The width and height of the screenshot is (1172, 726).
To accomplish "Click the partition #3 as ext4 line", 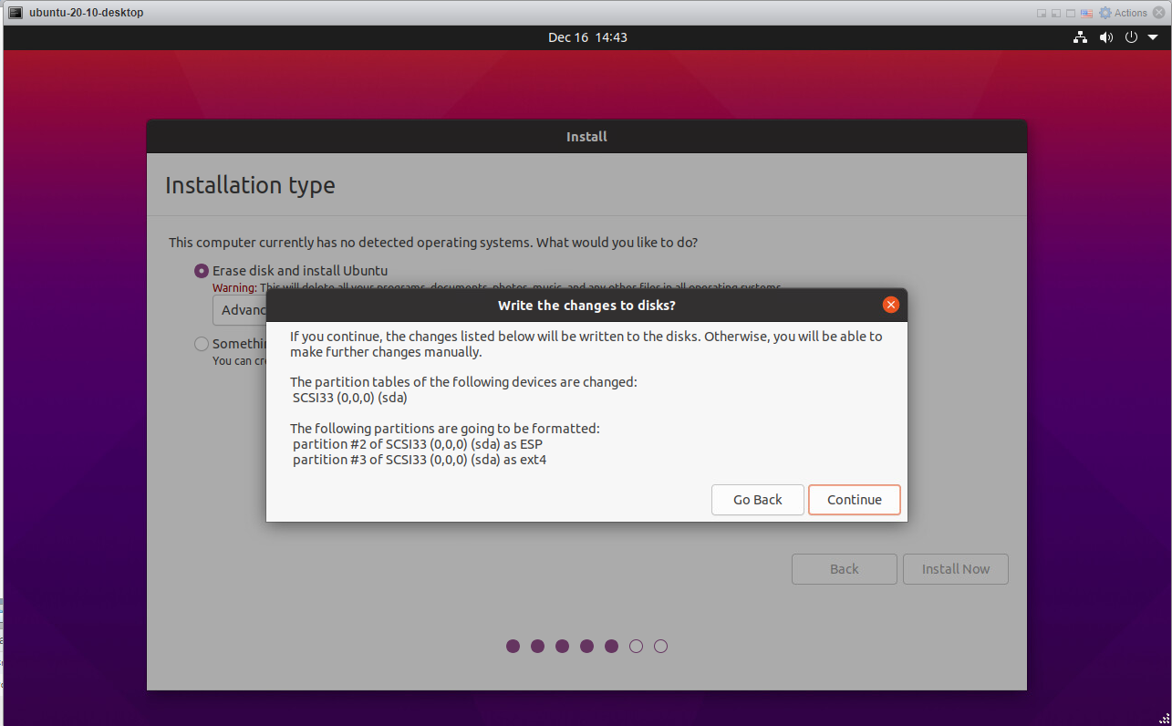I will click(420, 460).
